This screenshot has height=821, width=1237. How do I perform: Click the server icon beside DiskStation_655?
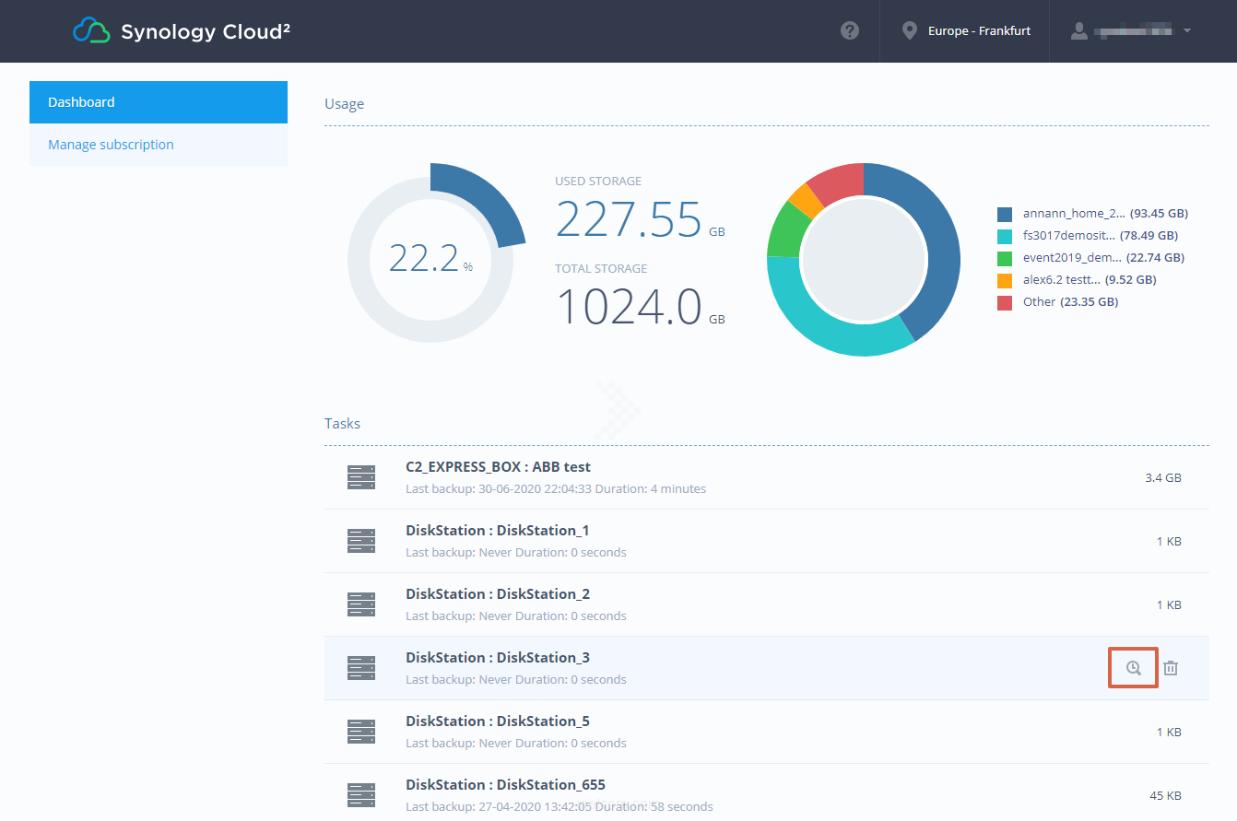click(361, 794)
